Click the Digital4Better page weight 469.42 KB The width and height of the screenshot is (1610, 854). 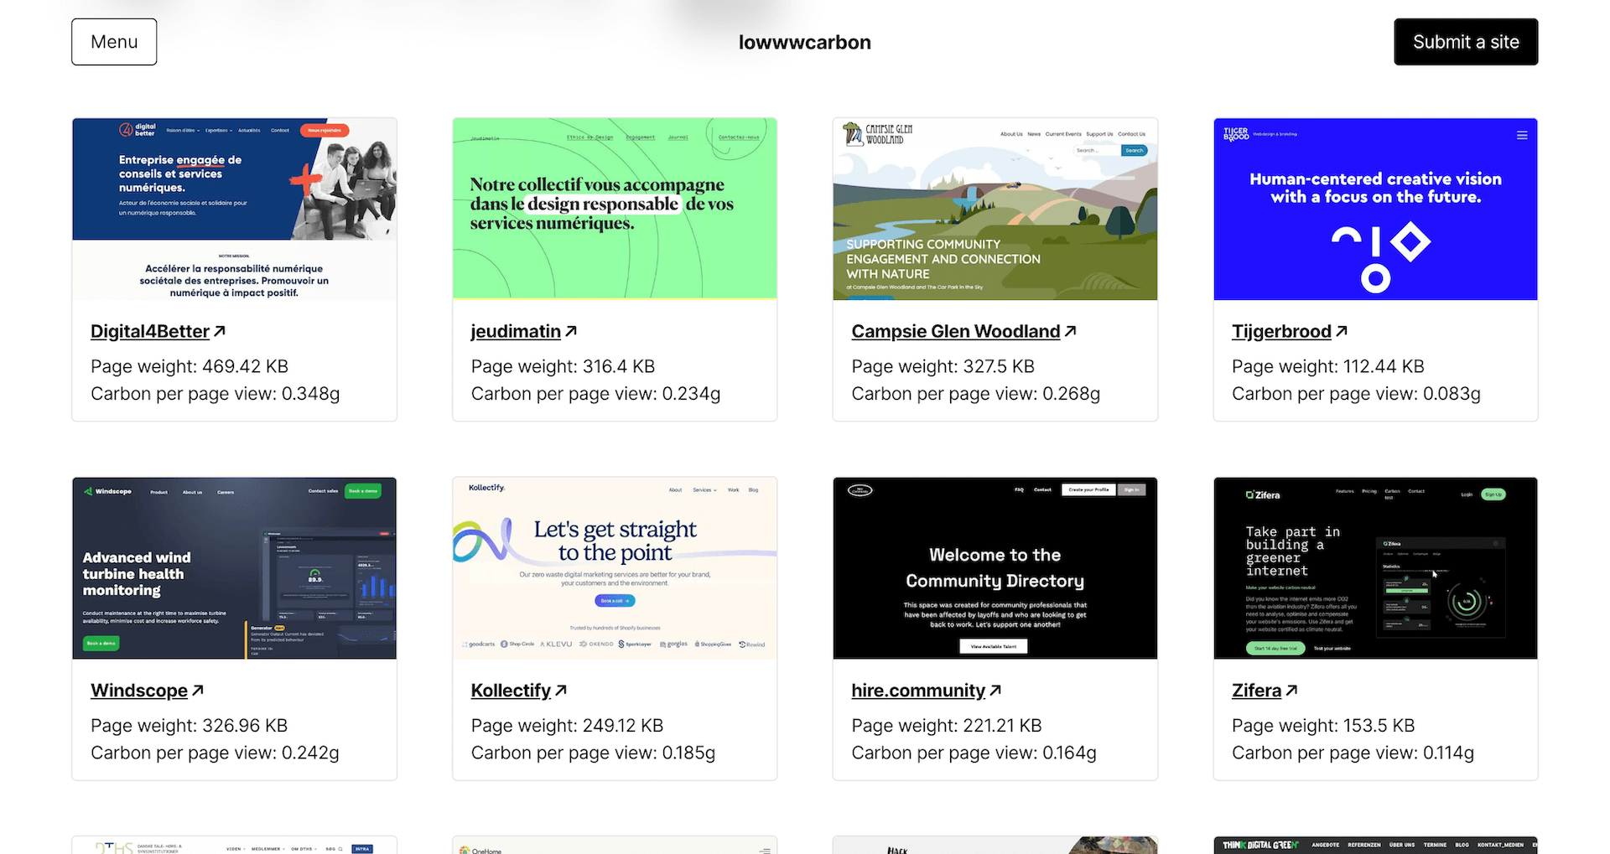[x=190, y=366]
